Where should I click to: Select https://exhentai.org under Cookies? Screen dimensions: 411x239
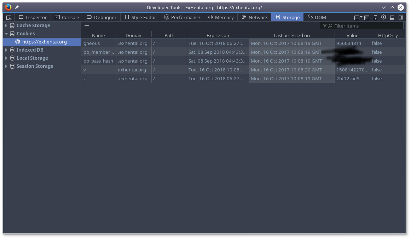click(44, 42)
